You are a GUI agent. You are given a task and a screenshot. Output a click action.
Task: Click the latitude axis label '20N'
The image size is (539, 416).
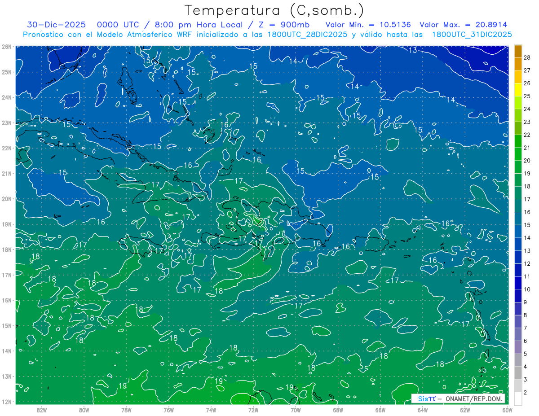[x=6, y=199]
